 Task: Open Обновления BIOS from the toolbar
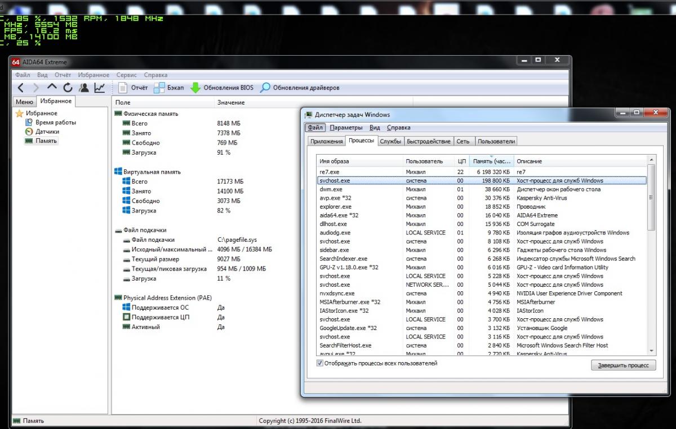click(221, 88)
